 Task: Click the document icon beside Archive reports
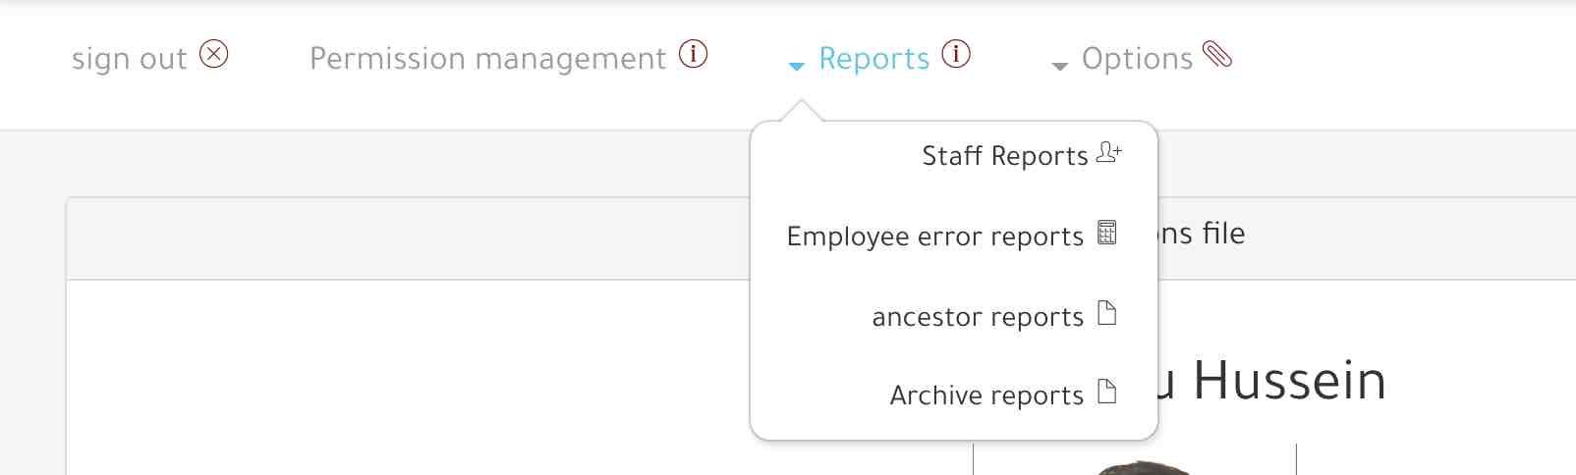(x=1107, y=392)
